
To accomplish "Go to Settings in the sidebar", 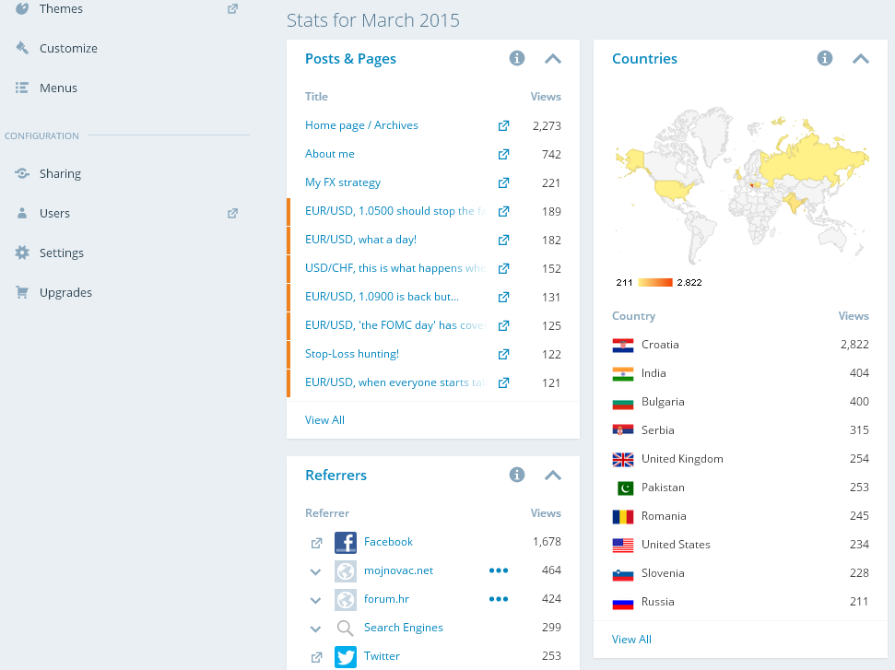I will coord(61,253).
